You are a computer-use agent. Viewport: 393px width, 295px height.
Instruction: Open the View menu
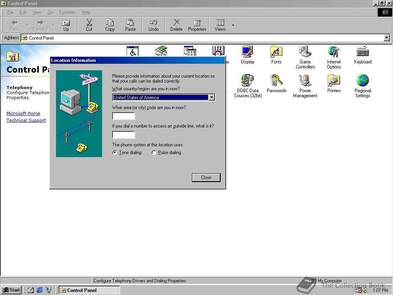click(37, 12)
